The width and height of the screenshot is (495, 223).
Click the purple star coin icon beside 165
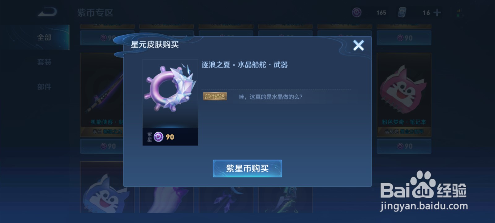click(357, 12)
